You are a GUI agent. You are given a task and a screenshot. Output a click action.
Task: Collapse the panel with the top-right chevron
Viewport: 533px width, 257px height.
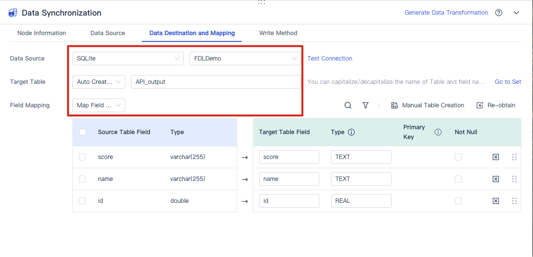516,13
